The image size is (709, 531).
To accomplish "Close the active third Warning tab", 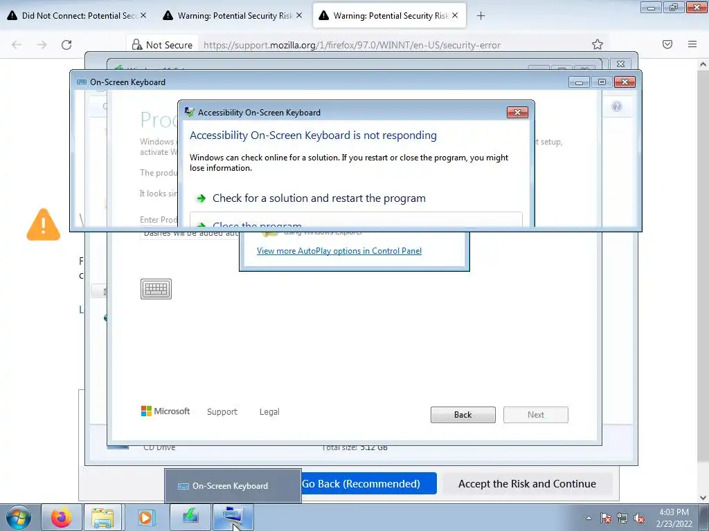I will (455, 15).
